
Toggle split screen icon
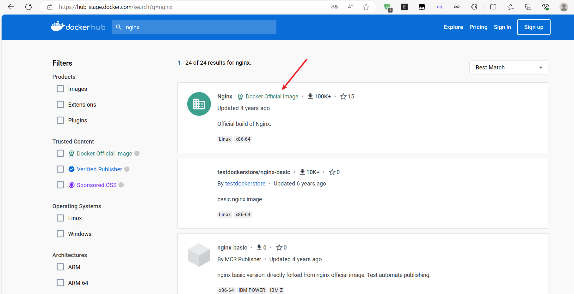tap(493, 7)
